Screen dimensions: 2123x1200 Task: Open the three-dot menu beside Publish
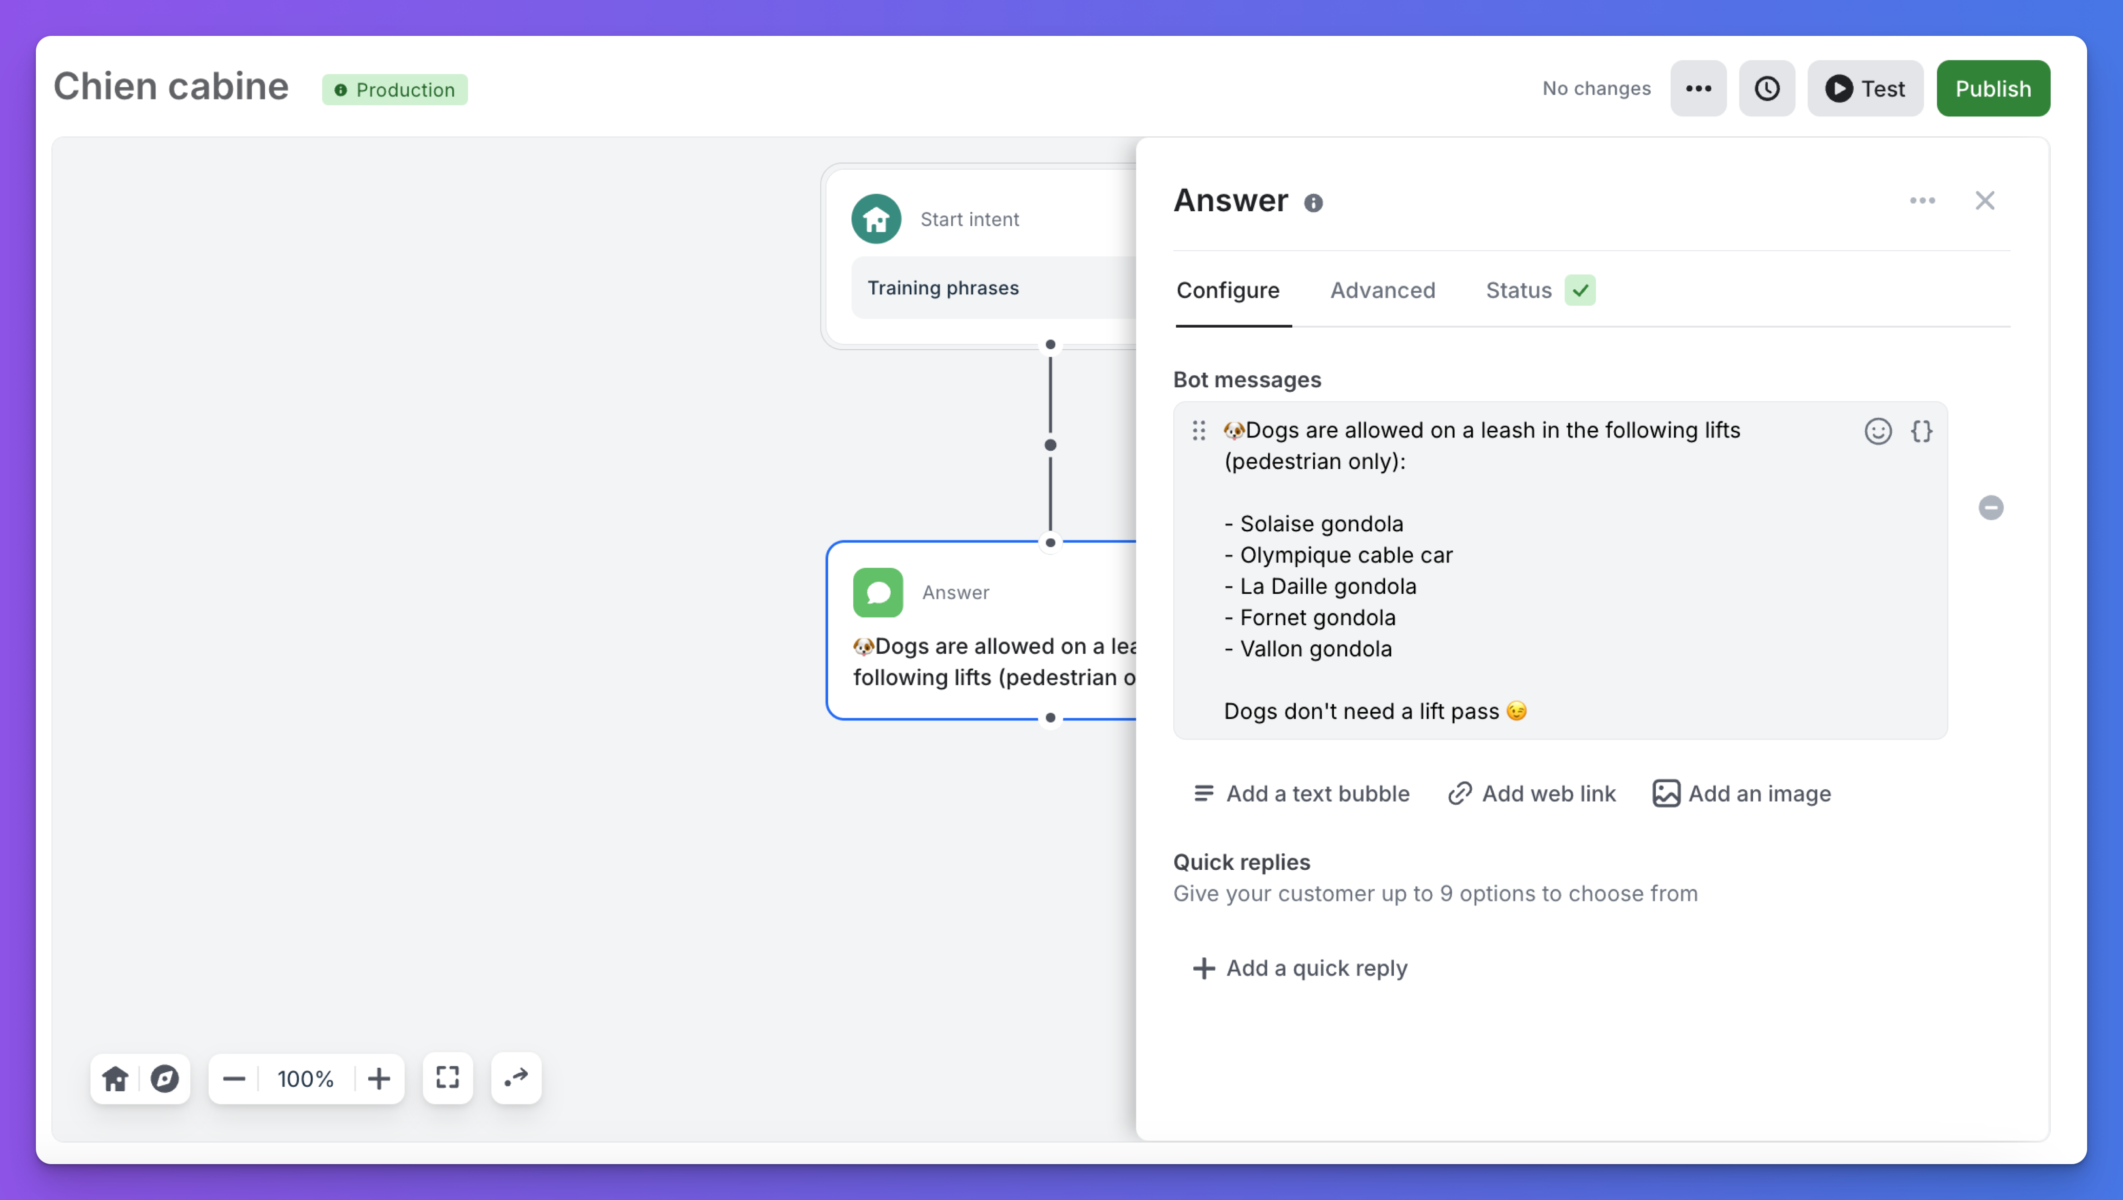1698,89
